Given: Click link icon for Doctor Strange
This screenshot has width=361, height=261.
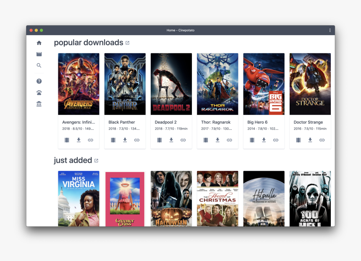Looking at the screenshot, I should 322,140.
